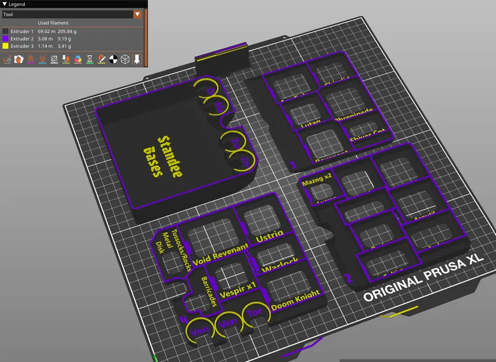This screenshot has height=362, width=496.
Task: Click the 3.41 g filament weight value
Action: (x=64, y=46)
